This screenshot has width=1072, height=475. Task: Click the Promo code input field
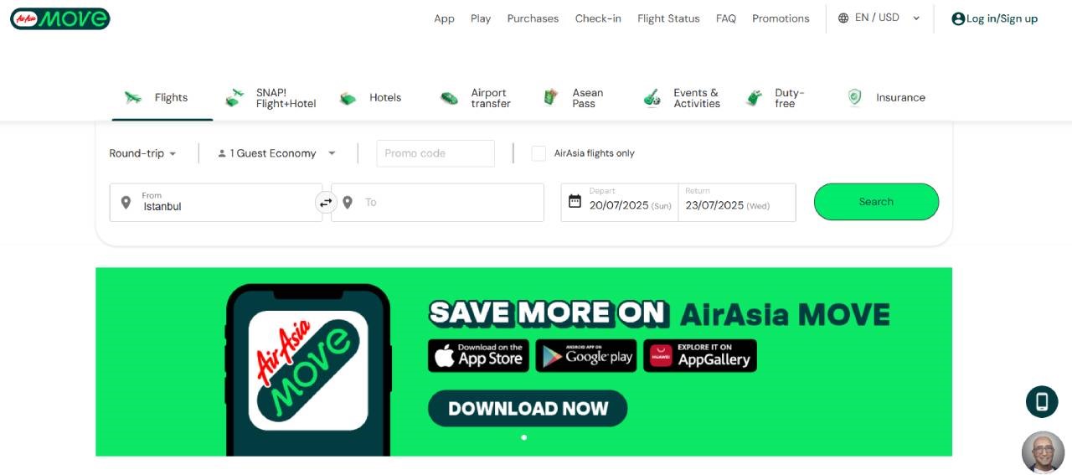pos(435,153)
